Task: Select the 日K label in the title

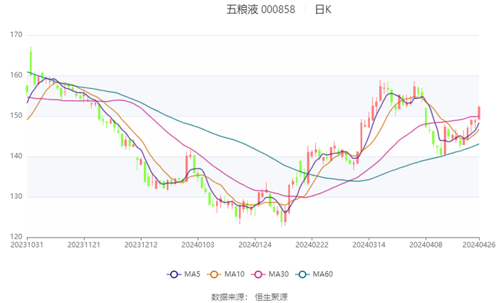Action: pos(323,10)
